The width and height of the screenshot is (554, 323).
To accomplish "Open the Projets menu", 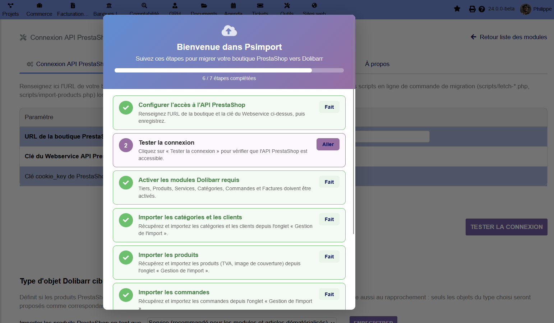I will [10, 9].
